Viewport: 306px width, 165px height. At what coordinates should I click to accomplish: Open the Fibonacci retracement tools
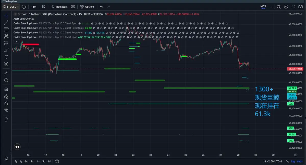pos(6,30)
